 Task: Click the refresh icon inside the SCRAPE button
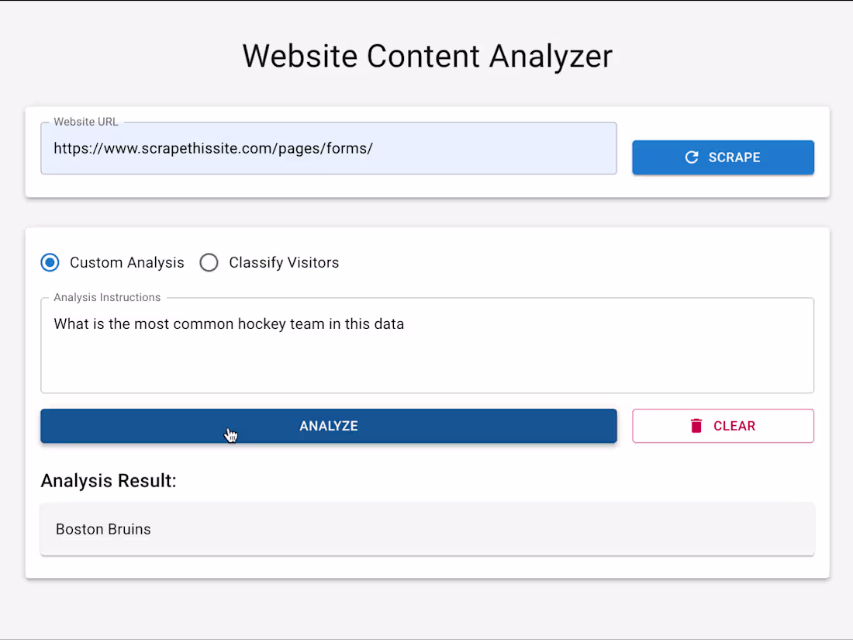pyautogui.click(x=691, y=157)
